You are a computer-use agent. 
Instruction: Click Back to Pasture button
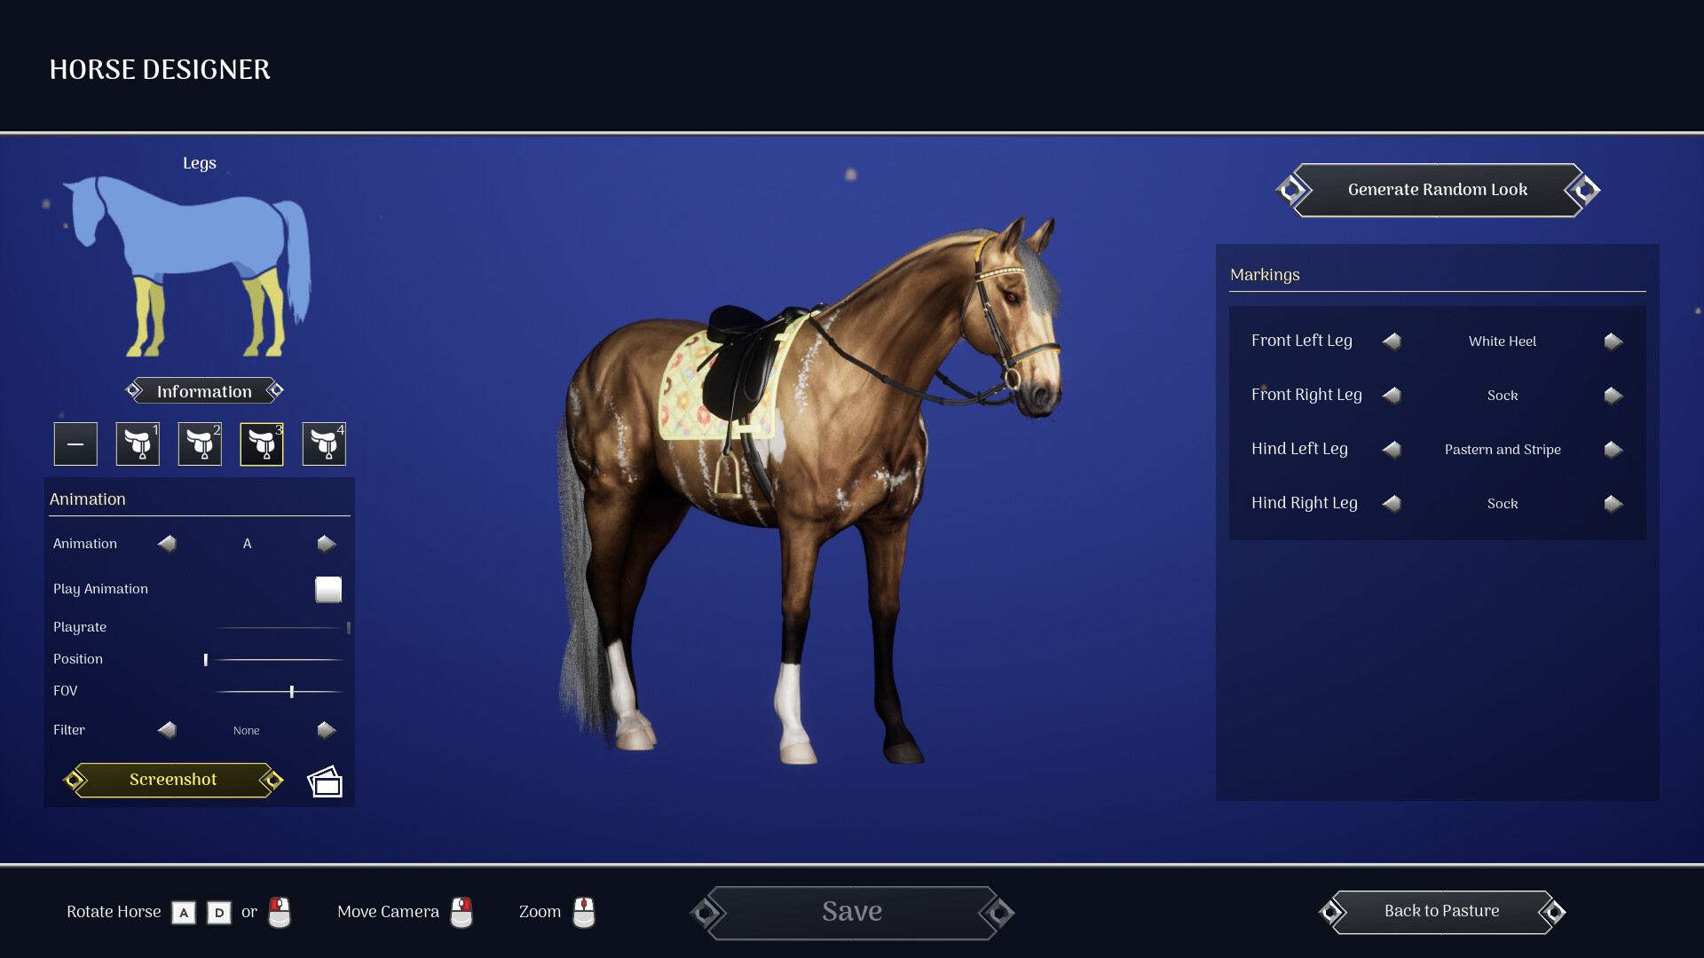(1441, 911)
